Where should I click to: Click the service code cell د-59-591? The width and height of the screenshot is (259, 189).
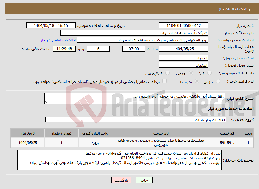(x=227, y=143)
